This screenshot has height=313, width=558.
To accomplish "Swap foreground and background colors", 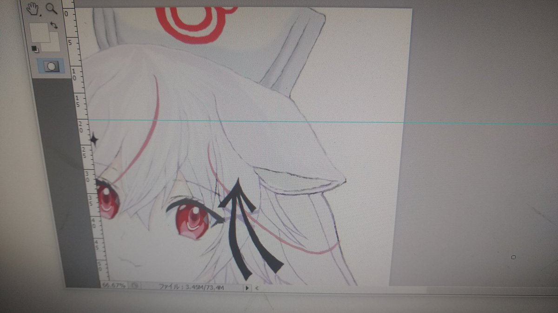I will click(x=54, y=25).
